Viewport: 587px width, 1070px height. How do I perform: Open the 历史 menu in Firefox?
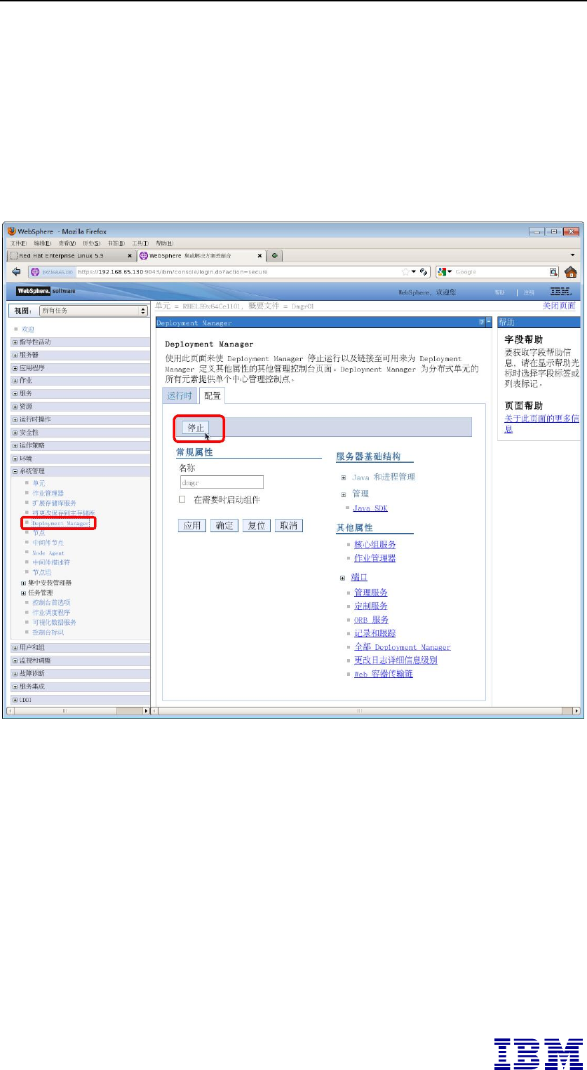[93, 243]
